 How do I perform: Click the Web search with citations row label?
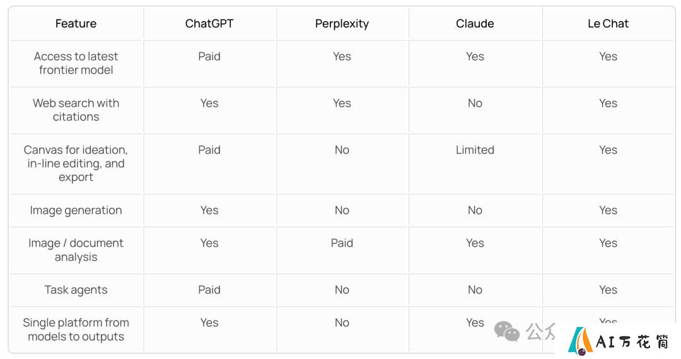[x=76, y=110]
